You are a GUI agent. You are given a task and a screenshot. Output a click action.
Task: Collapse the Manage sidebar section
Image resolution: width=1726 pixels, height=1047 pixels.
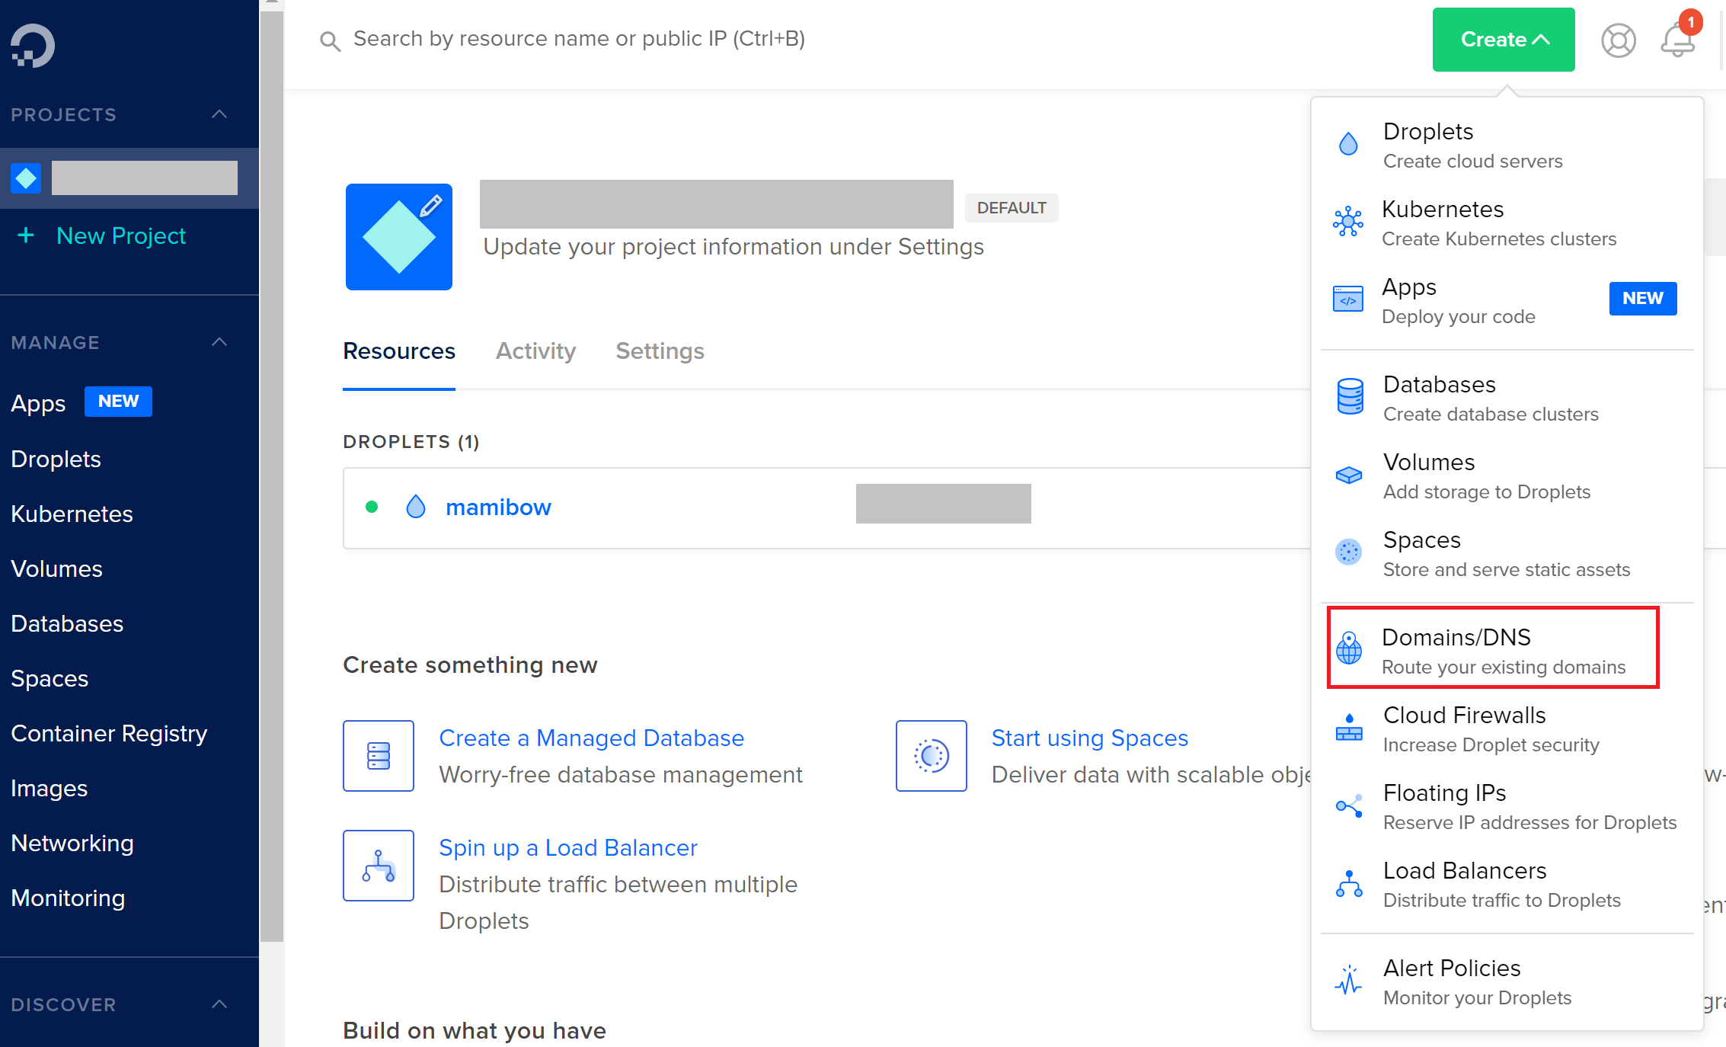[219, 342]
